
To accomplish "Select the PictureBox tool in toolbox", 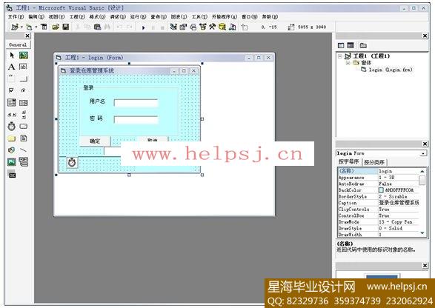I will tap(24, 56).
